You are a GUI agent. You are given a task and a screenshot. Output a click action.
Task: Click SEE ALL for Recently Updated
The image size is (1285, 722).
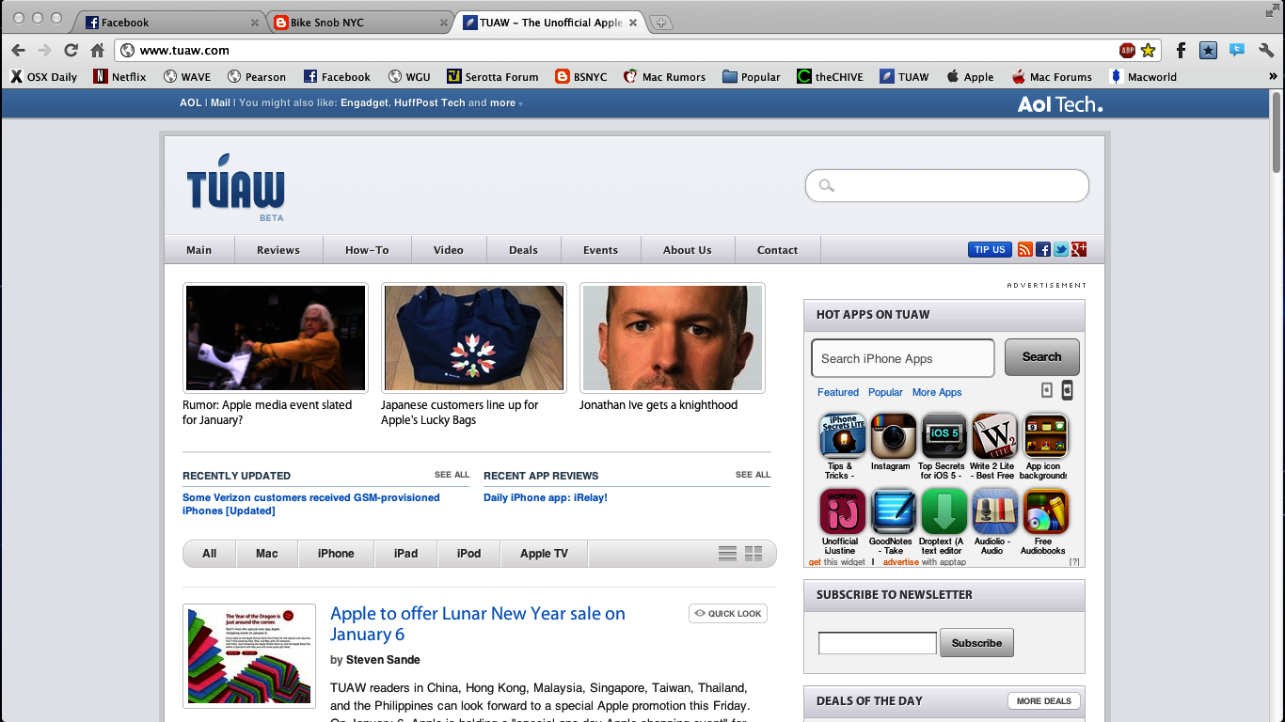[x=452, y=475]
